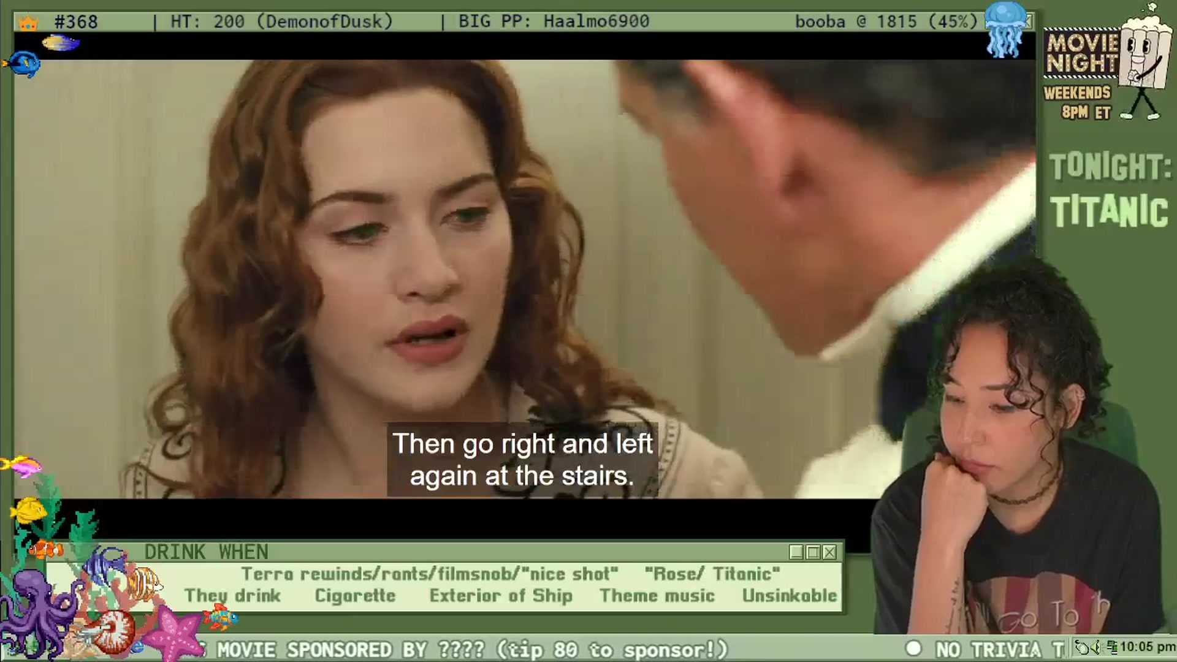Click the TITANIC title in the sidebar
The width and height of the screenshot is (1177, 662).
[1109, 211]
